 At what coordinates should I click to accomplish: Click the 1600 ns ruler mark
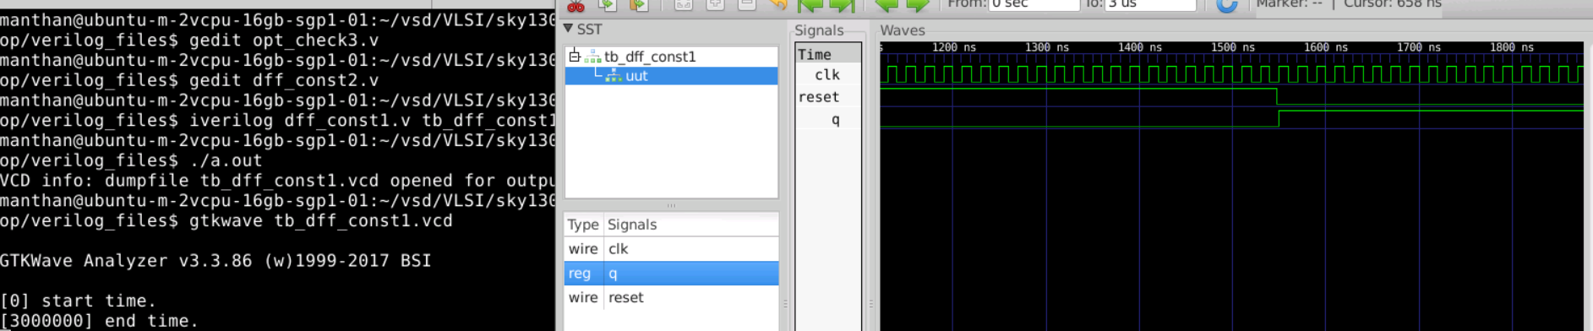click(1326, 47)
